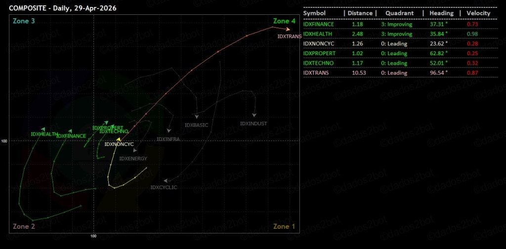Image resolution: width=506 pixels, height=249 pixels.
Task: Click IDXTRANS distance value 10.53
Action: pyautogui.click(x=358, y=73)
